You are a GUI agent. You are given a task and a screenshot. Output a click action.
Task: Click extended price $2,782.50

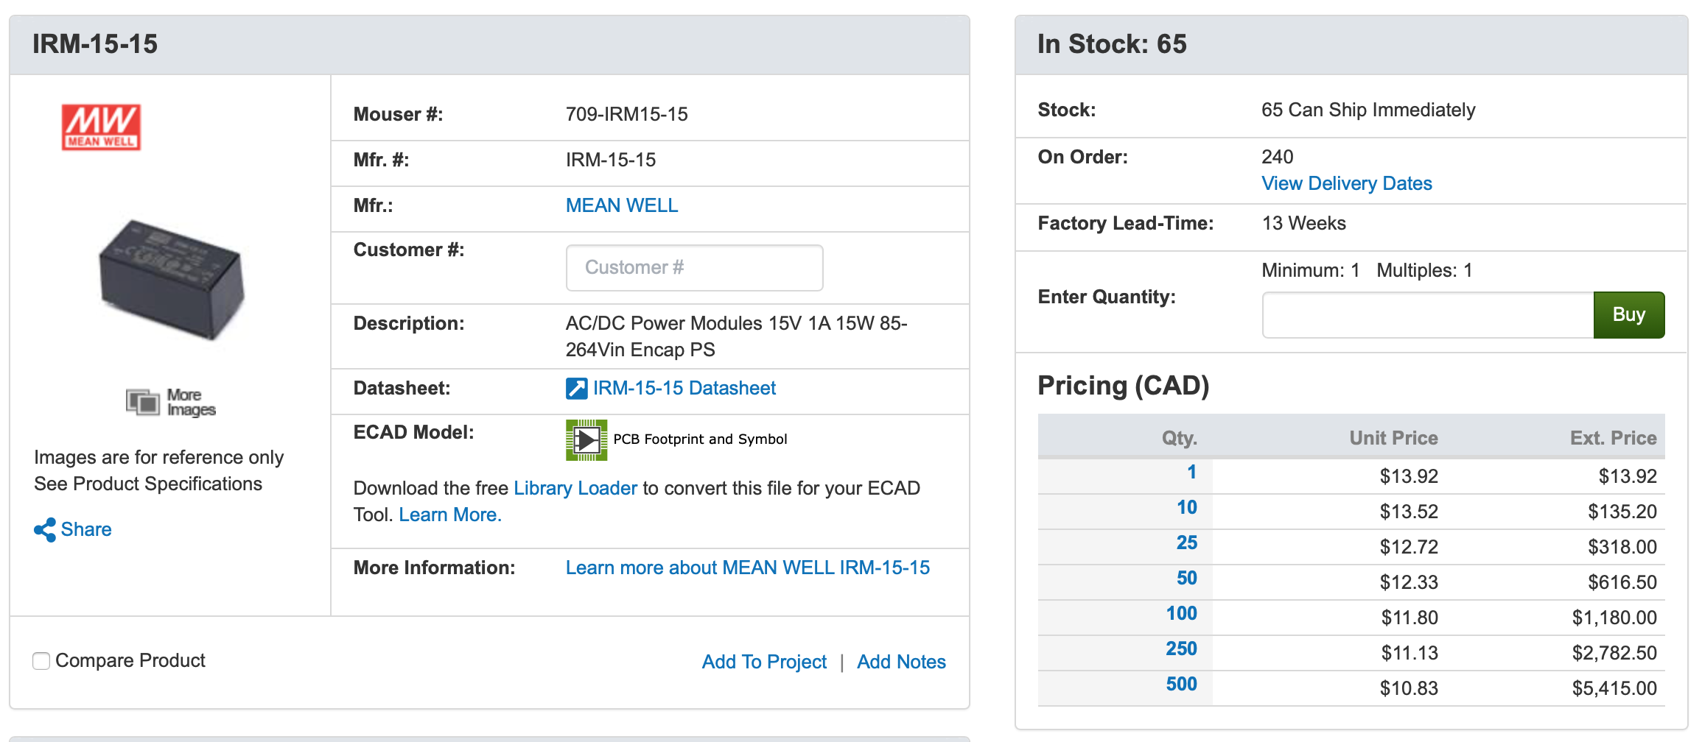[1614, 653]
